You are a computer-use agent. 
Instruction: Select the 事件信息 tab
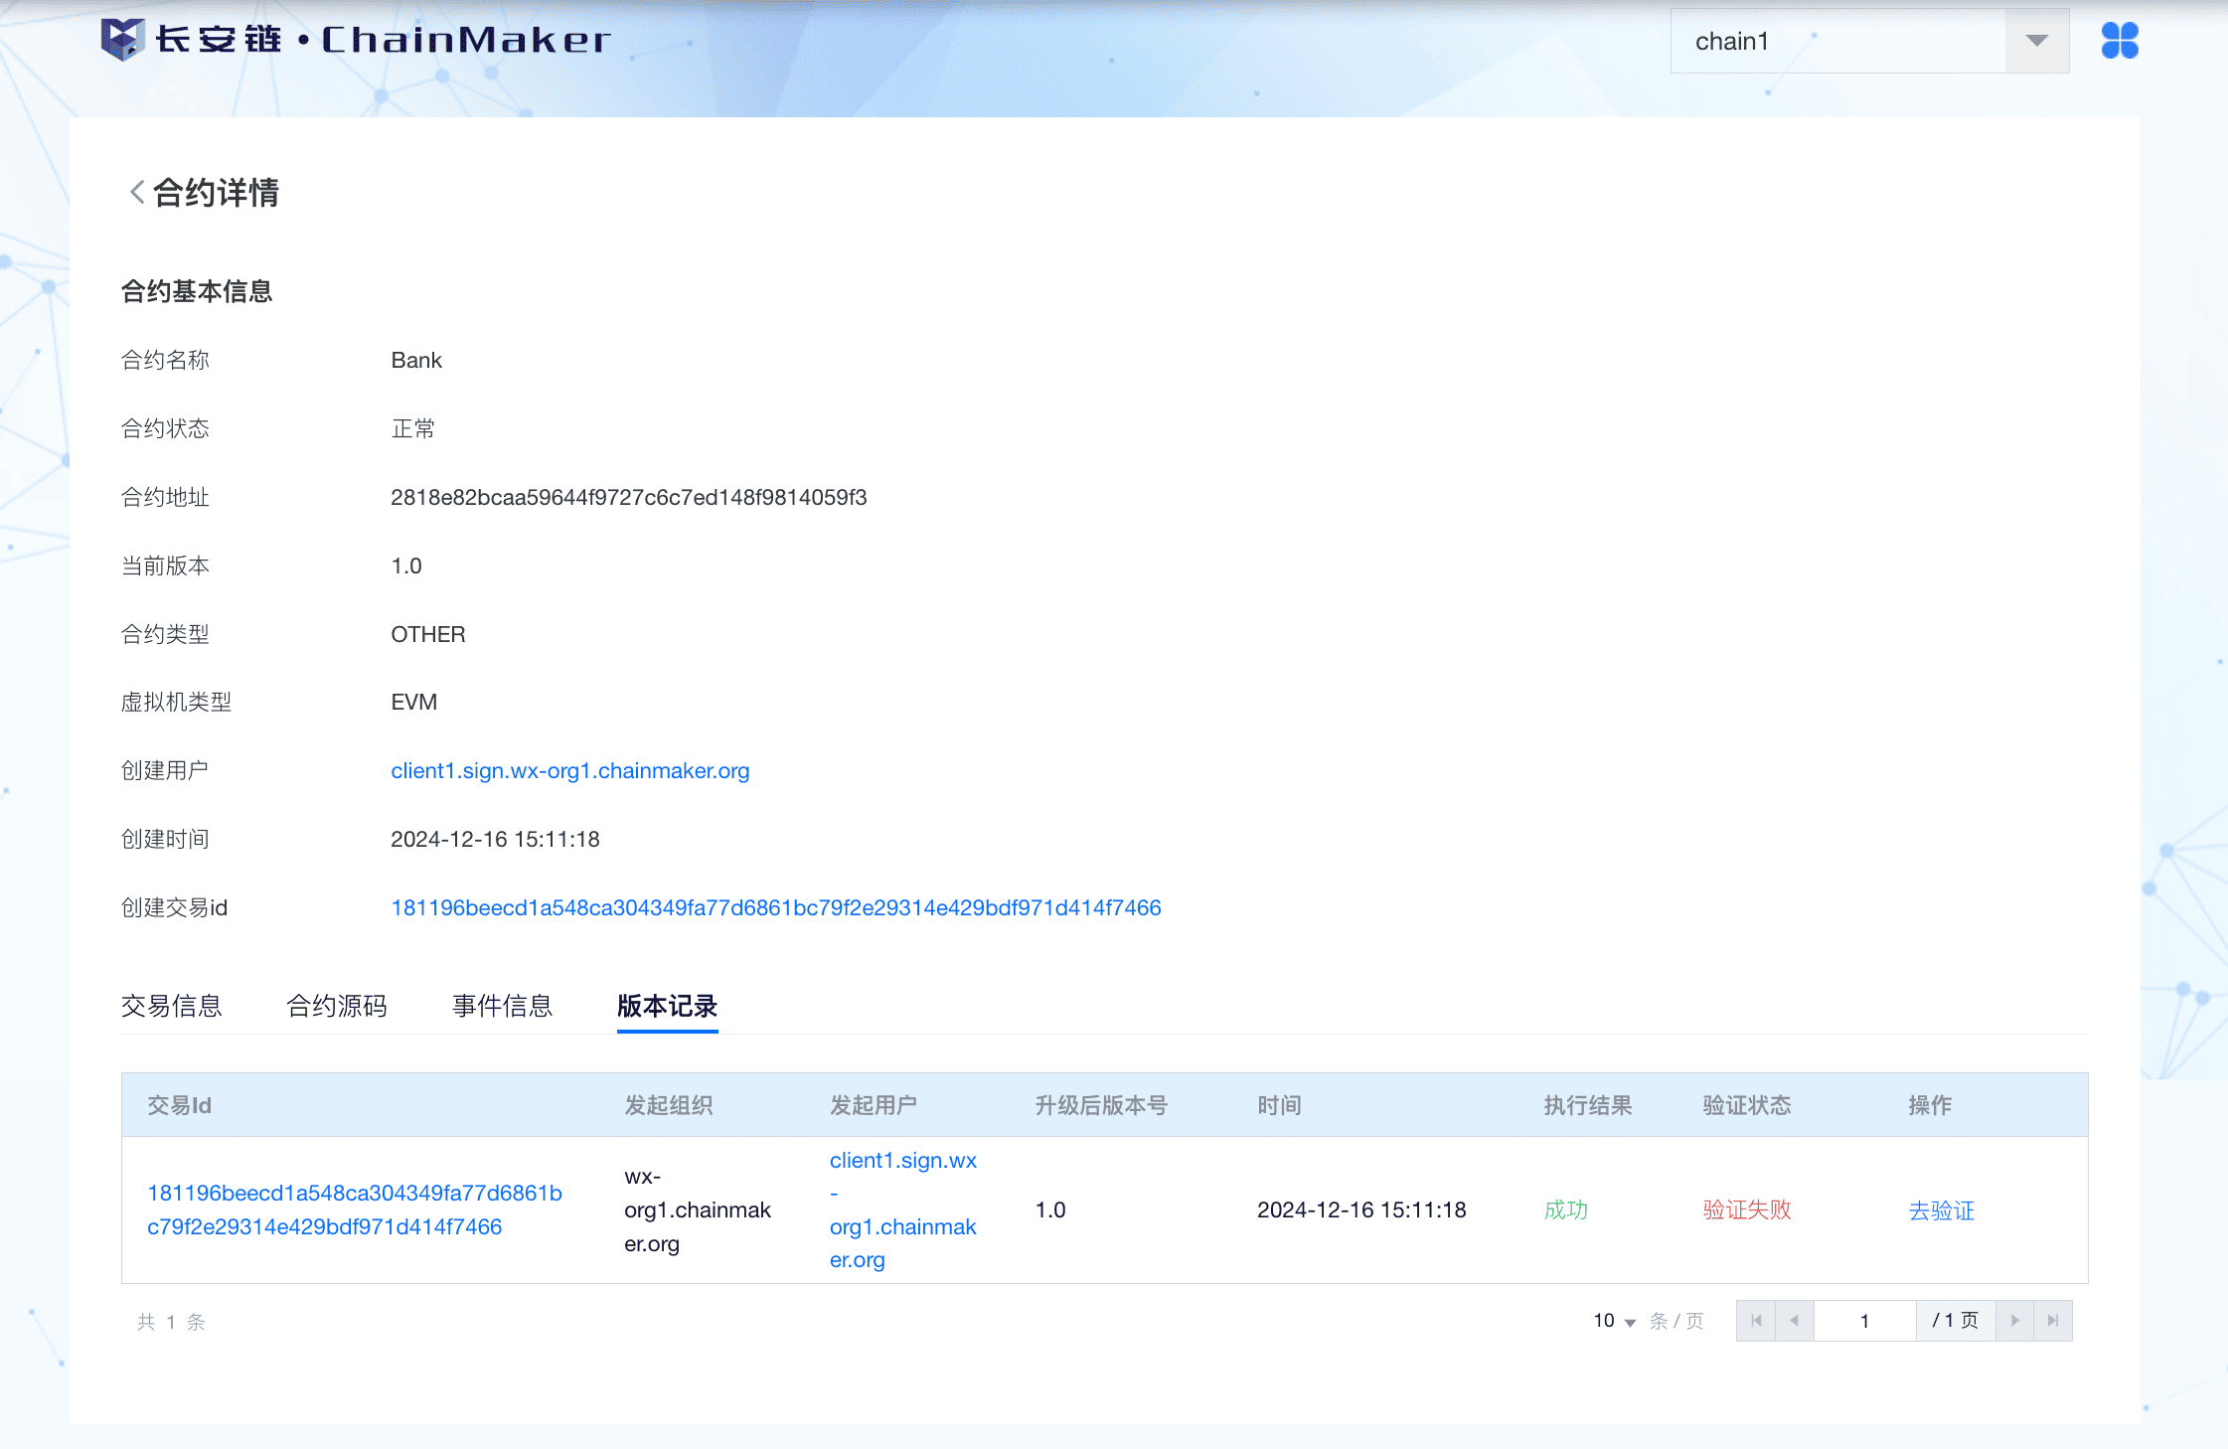pyautogui.click(x=502, y=1006)
